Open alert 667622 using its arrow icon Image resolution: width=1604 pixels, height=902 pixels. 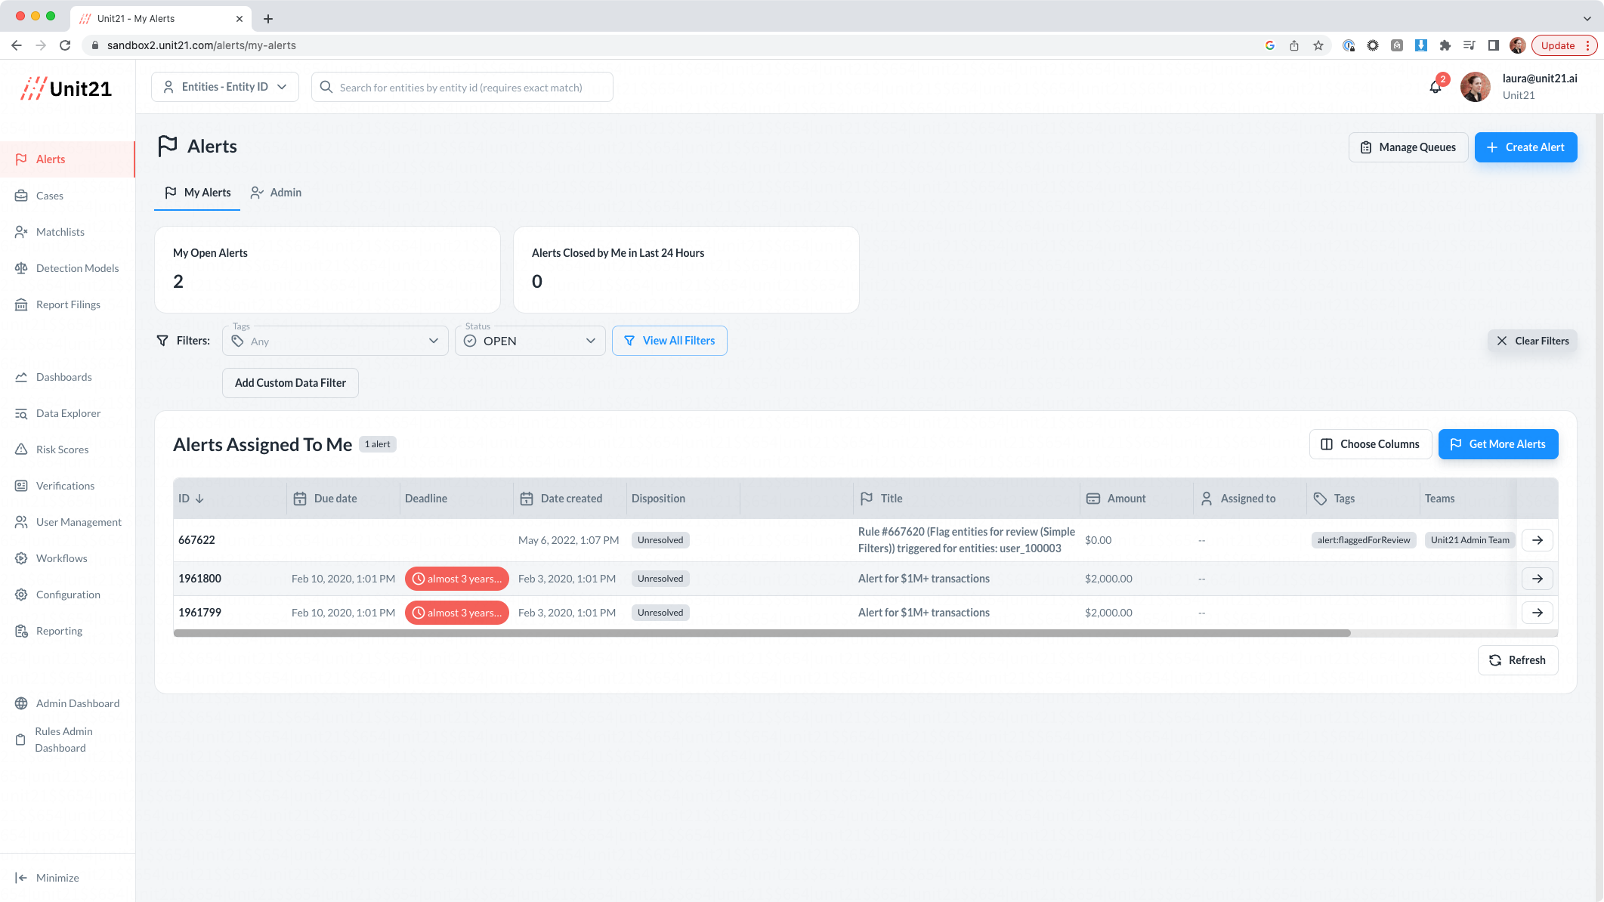click(x=1537, y=540)
